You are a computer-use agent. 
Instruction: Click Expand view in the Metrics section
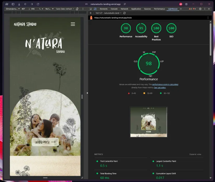coord(195,154)
